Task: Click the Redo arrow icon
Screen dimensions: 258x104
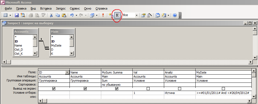Action: 81,15
